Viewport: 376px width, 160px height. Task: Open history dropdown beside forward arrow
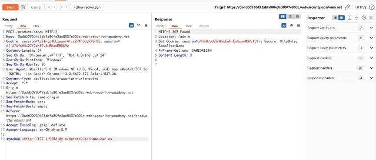coord(67,7)
